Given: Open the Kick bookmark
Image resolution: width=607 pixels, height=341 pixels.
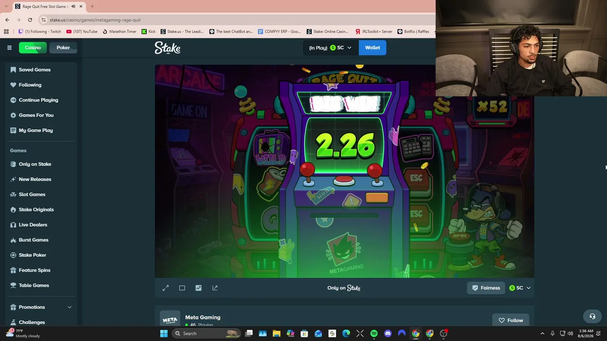Looking at the screenshot, I should 148,32.
